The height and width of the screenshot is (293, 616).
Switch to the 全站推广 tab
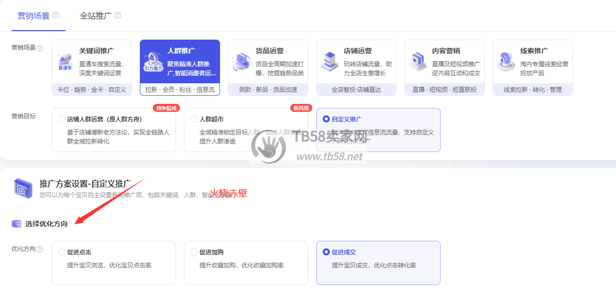click(x=96, y=16)
